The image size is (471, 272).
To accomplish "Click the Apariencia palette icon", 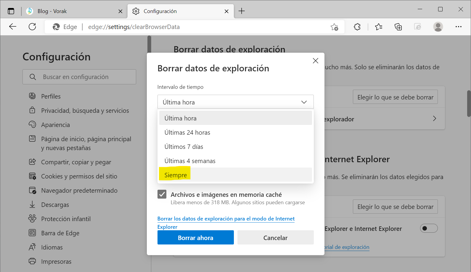I will pyautogui.click(x=32, y=124).
